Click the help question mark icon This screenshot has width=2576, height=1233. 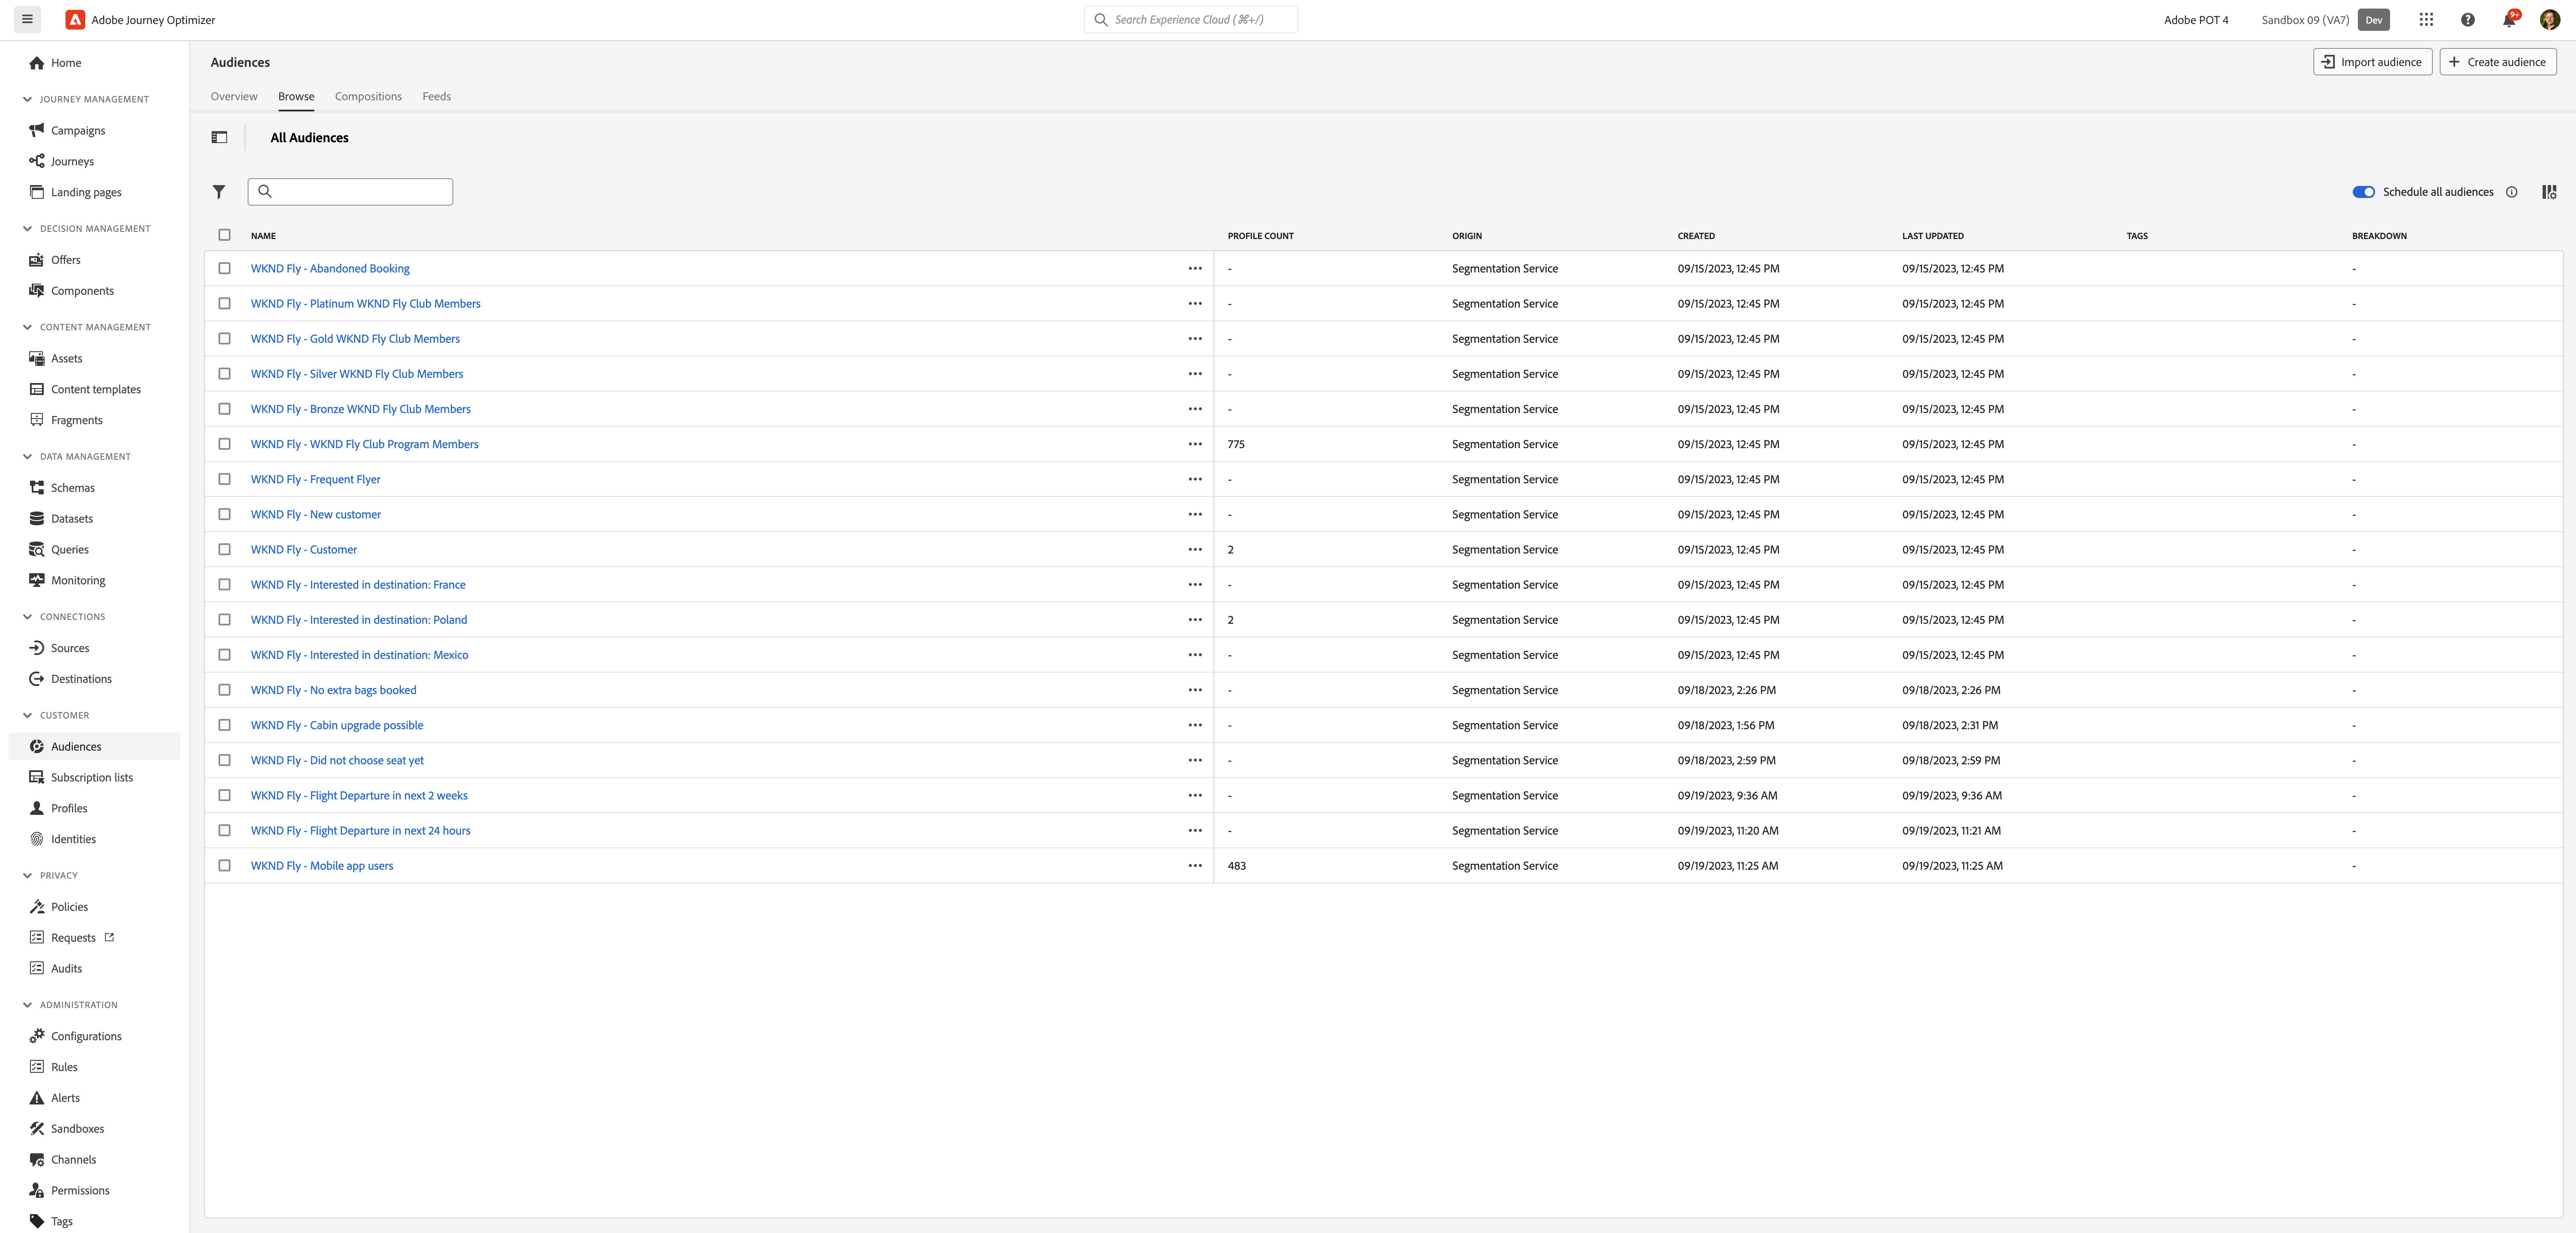[x=2467, y=20]
